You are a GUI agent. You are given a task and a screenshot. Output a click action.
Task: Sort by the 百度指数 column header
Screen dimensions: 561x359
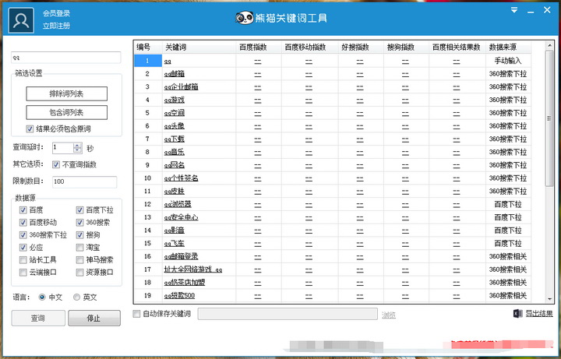(x=259, y=48)
